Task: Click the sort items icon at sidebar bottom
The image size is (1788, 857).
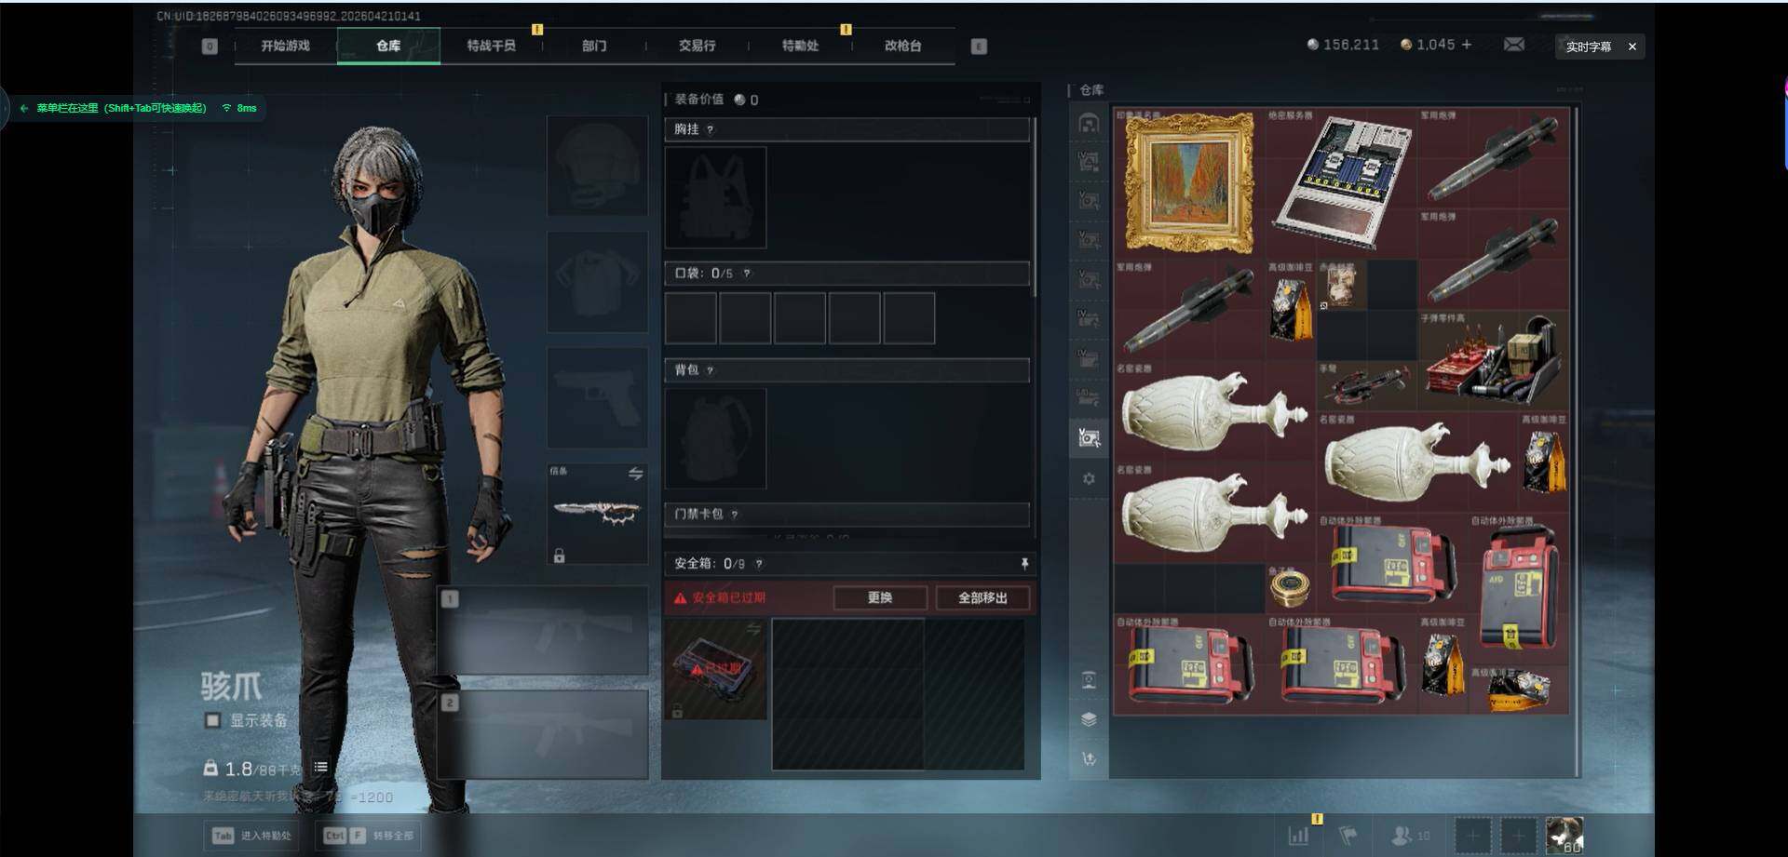Action: click(1089, 758)
